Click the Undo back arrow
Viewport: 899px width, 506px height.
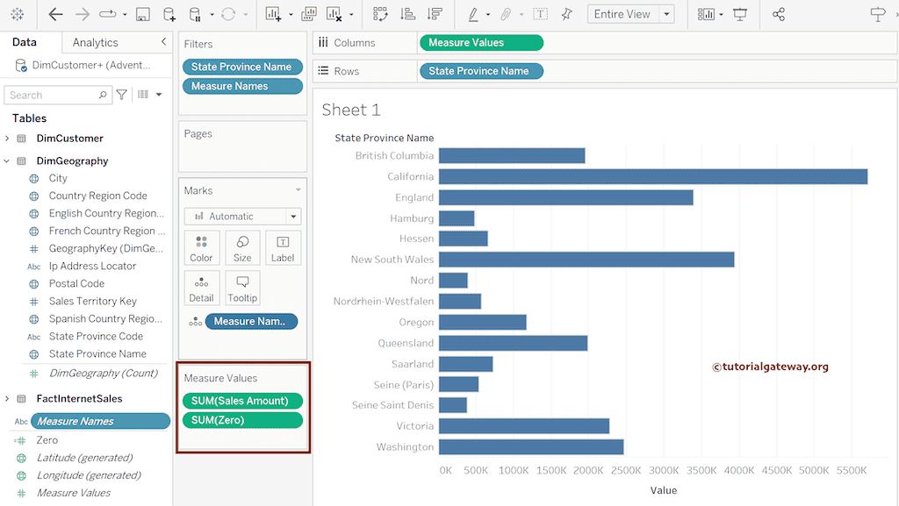point(56,14)
